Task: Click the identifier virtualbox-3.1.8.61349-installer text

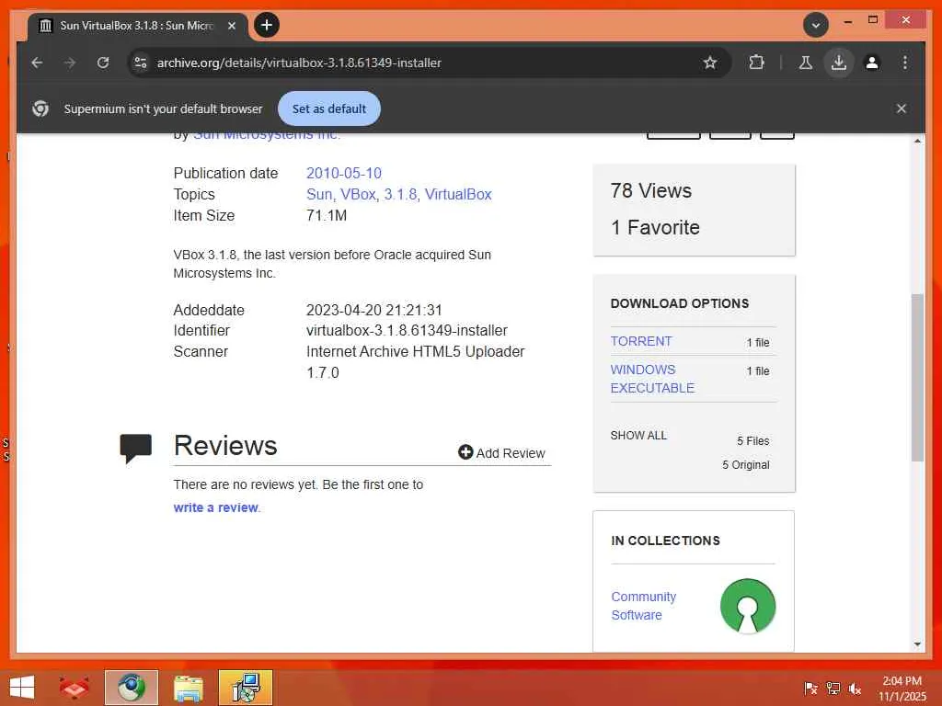Action: coord(407,330)
